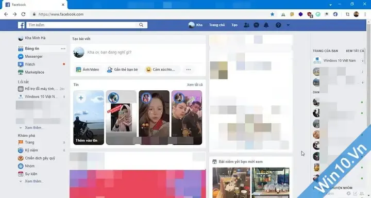Open the Tạo menu item
Screen dimensions: 371x198
tap(234, 25)
